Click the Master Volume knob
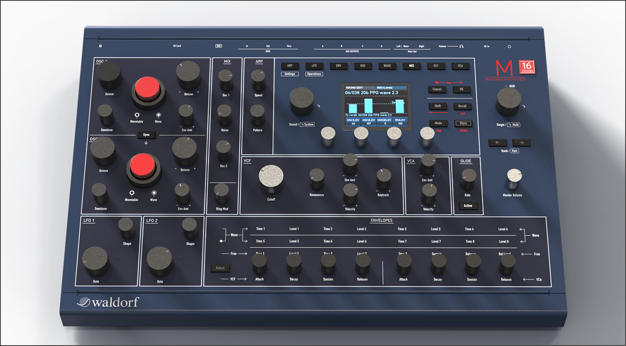 coord(514,179)
